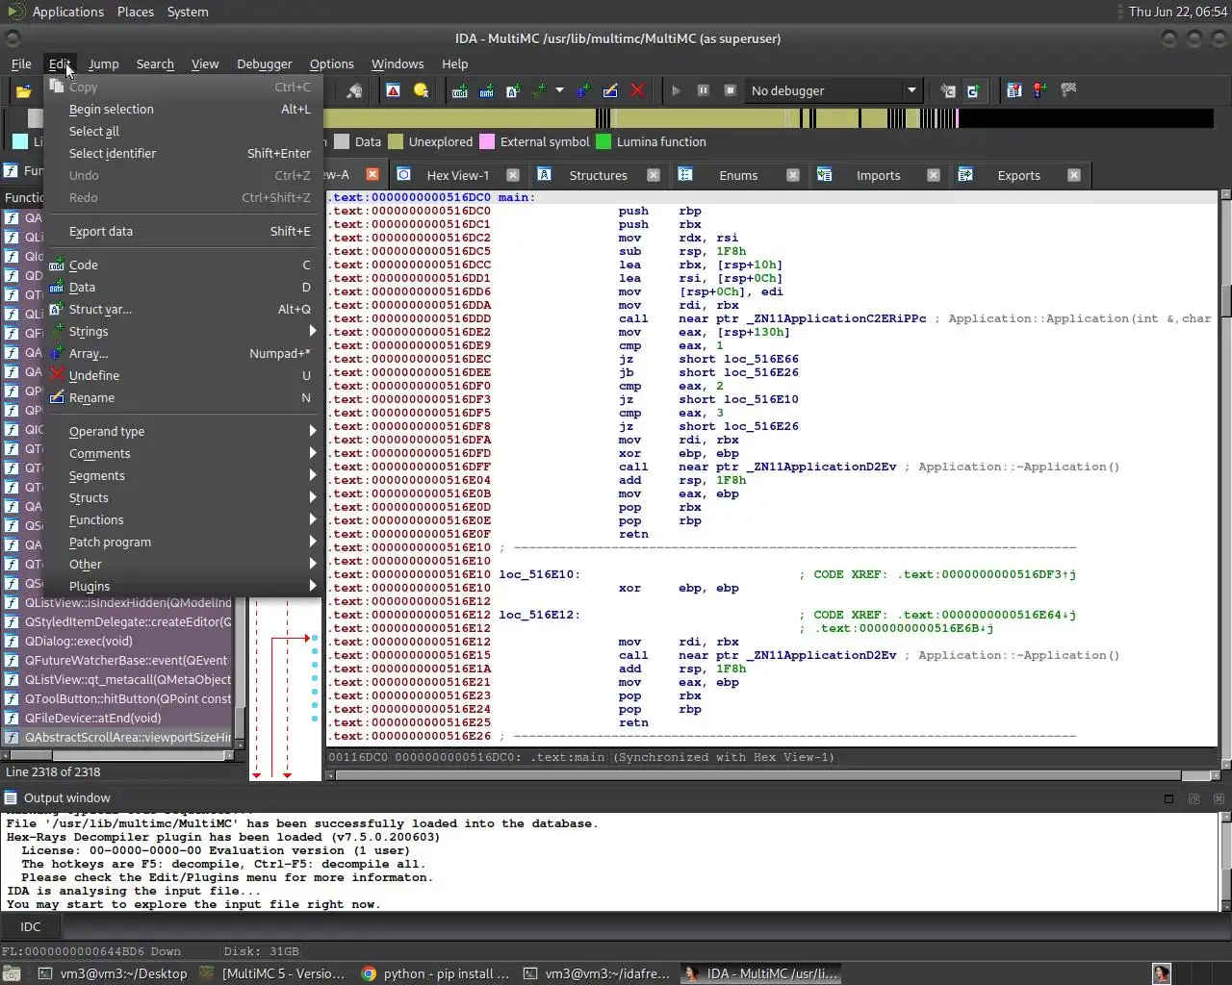Close the Structures tab

point(654,175)
